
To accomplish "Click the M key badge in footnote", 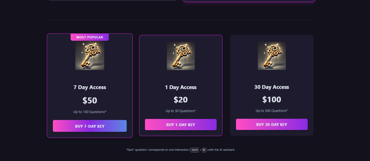I will (x=204, y=150).
